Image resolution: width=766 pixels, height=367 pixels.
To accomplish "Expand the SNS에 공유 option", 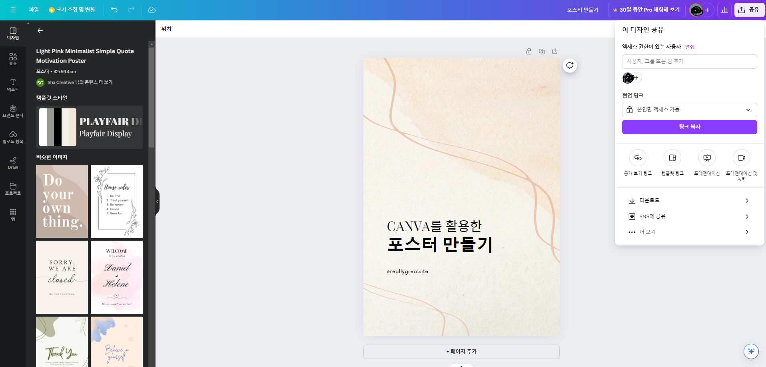I will click(689, 216).
